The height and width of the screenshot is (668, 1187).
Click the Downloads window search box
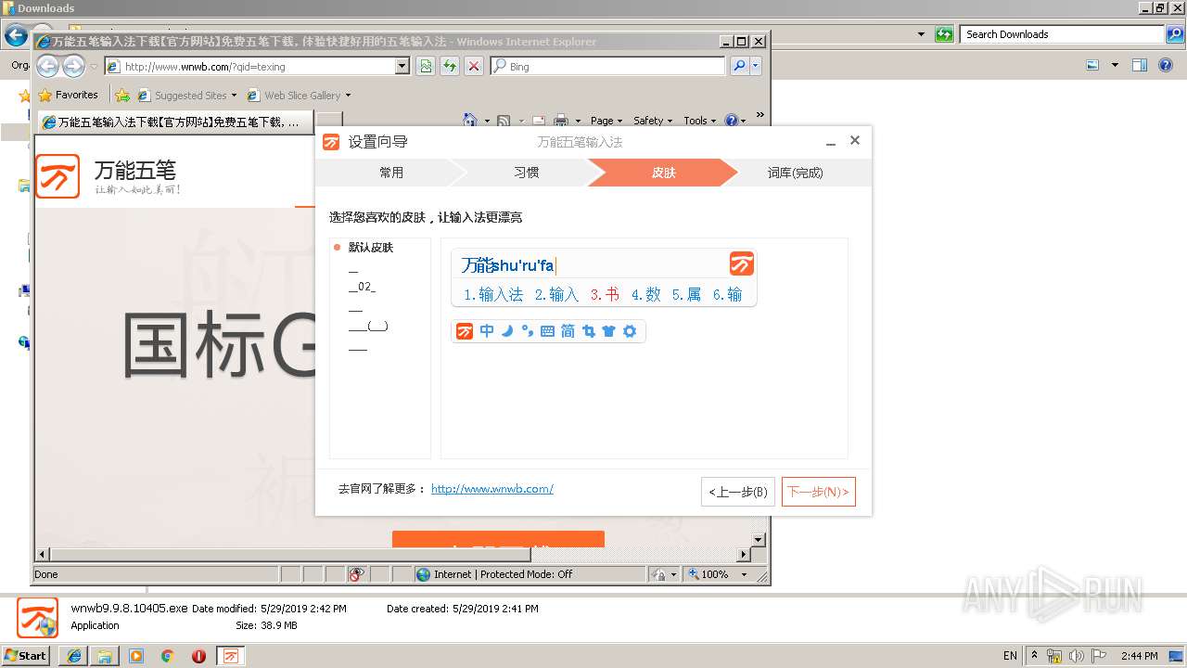(x=1063, y=34)
